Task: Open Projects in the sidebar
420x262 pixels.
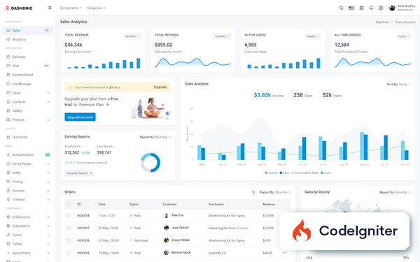Action: coord(27,119)
